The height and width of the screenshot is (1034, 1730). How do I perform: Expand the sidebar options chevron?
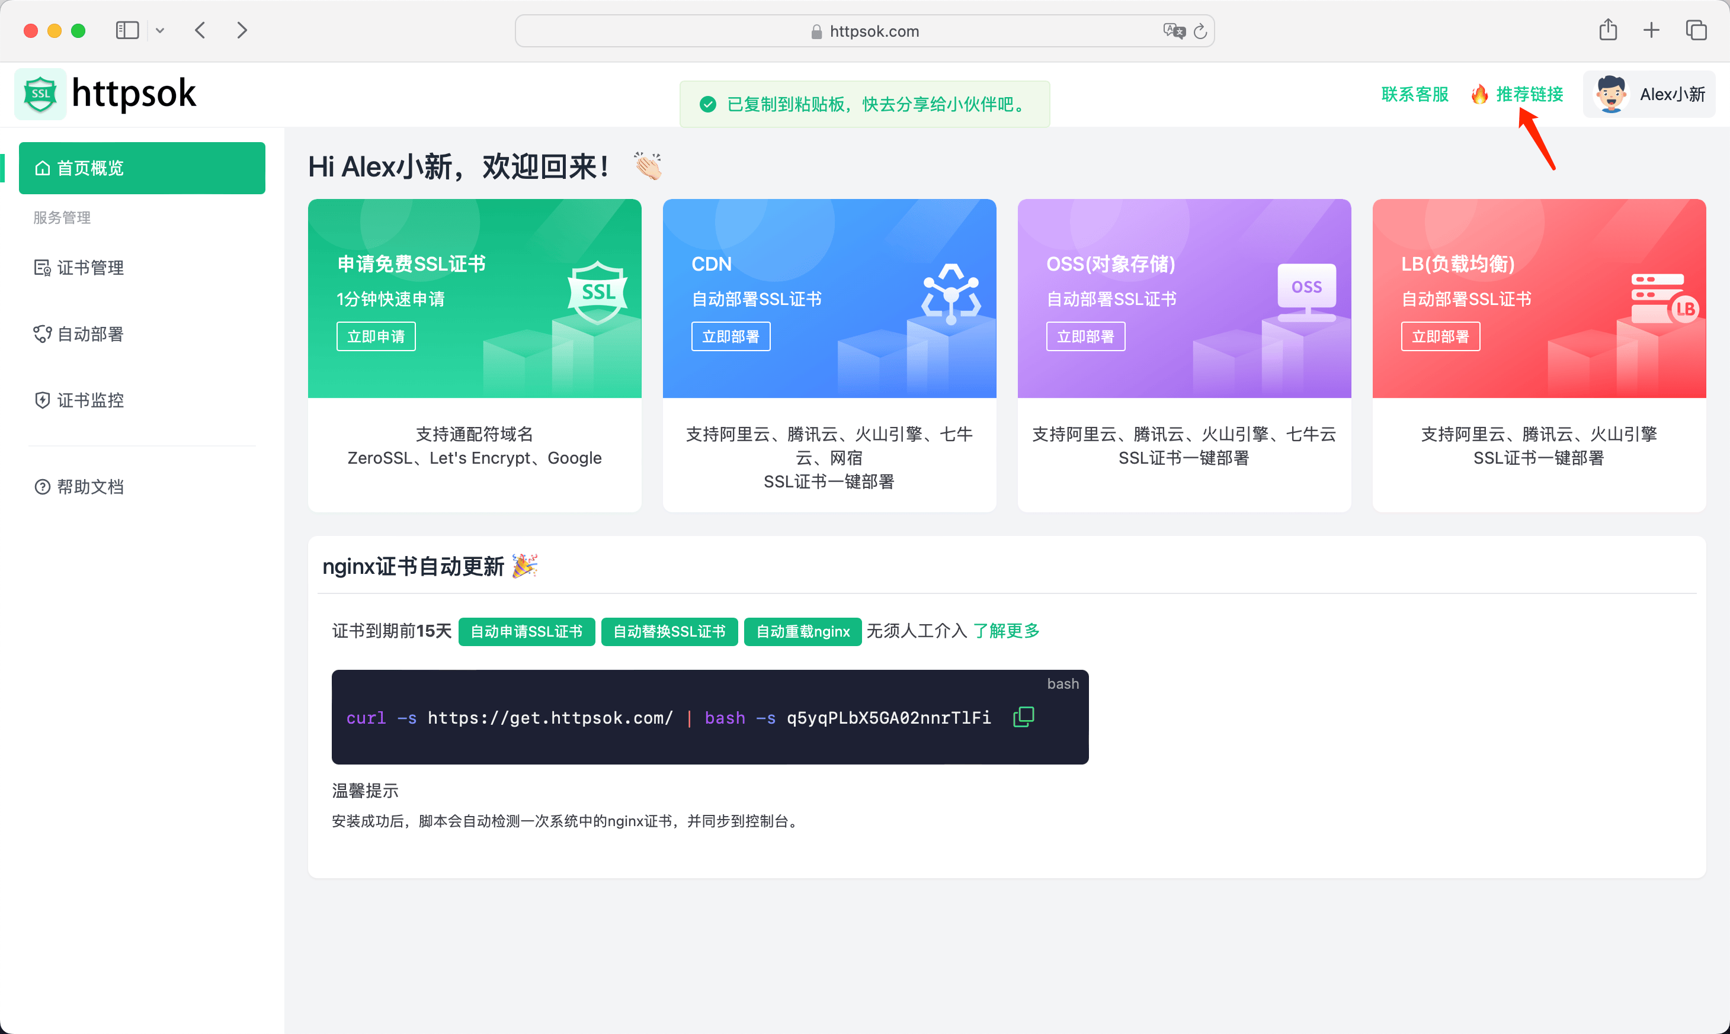tap(161, 30)
